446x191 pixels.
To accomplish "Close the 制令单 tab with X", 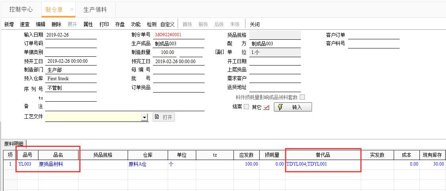I will (72, 9).
